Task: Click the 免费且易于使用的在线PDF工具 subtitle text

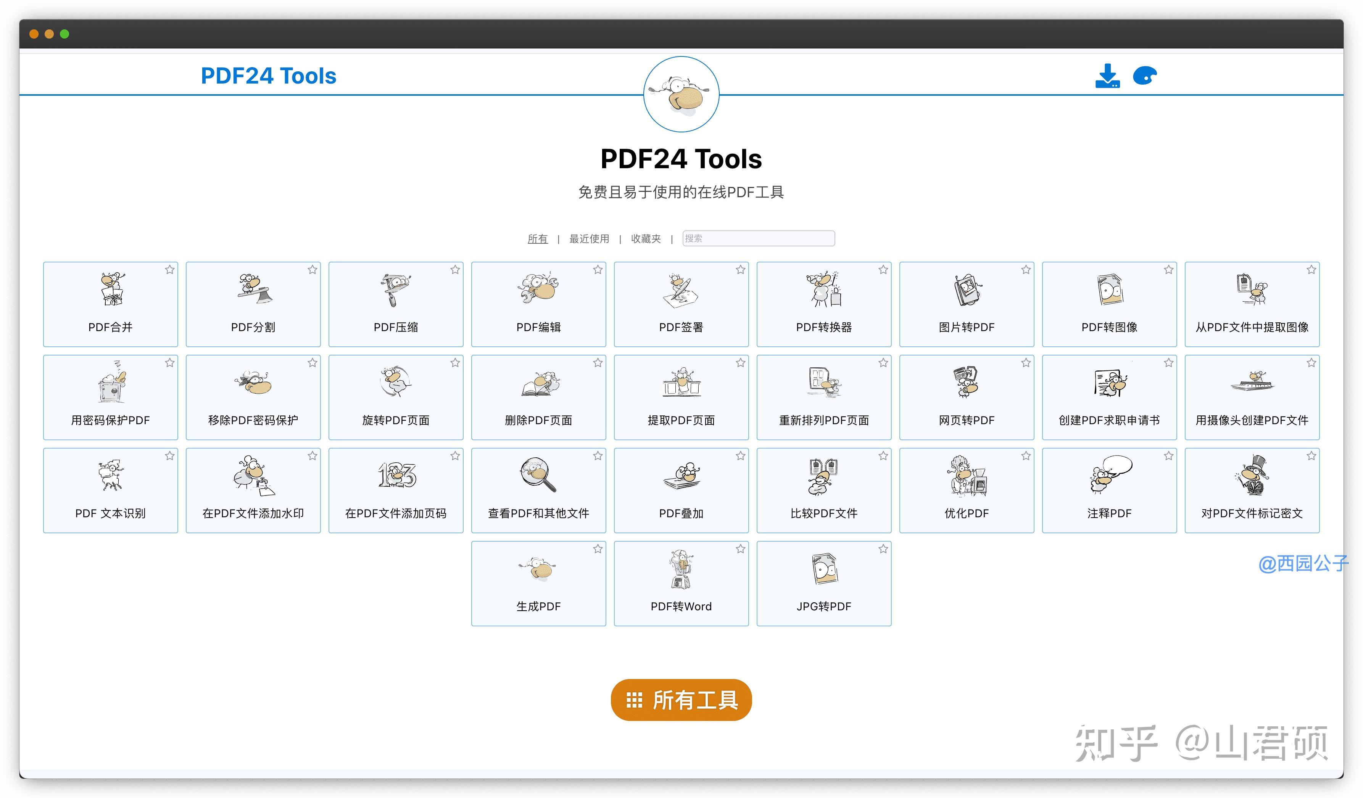Action: click(681, 192)
